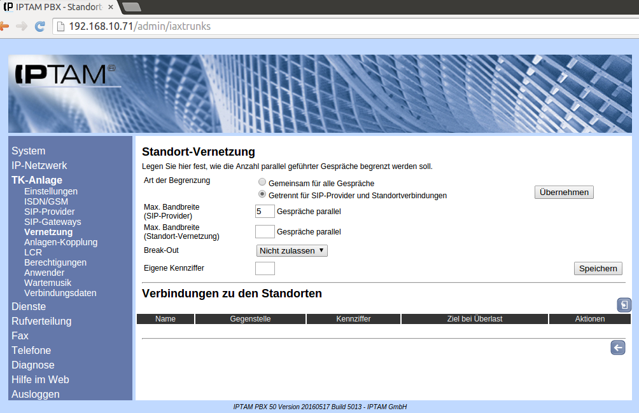Click the Speichern button
Image resolution: width=639 pixels, height=413 pixels.
point(598,268)
